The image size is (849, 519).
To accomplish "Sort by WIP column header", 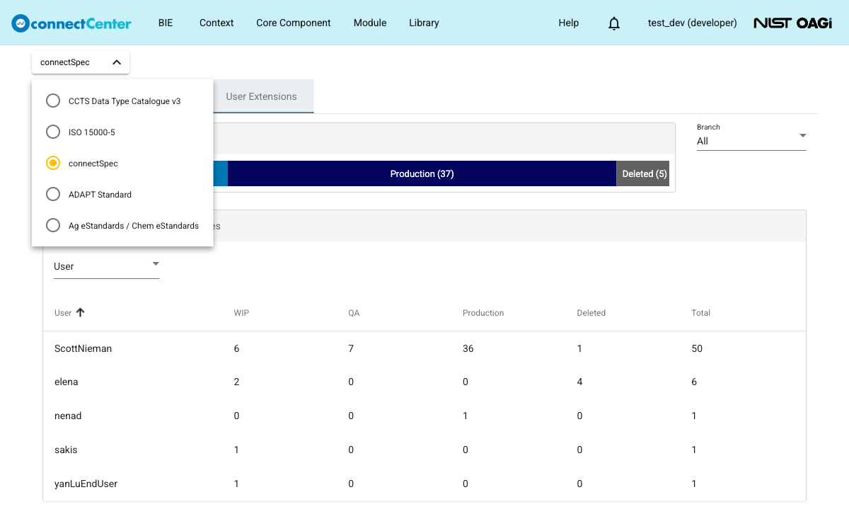I will [241, 313].
